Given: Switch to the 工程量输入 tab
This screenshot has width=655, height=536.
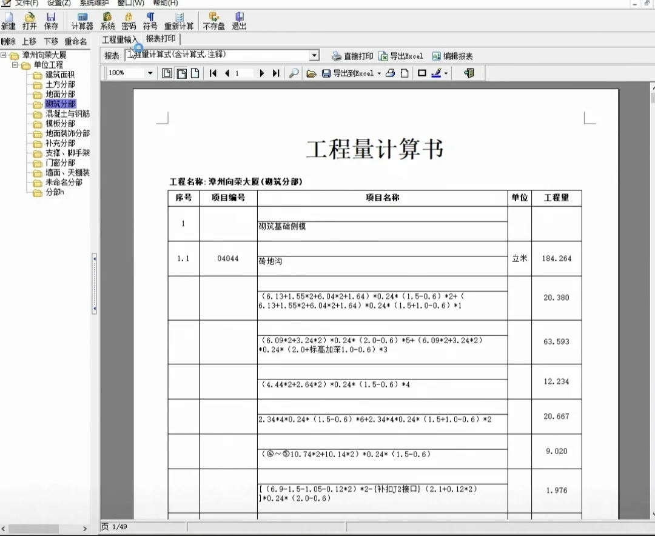Looking at the screenshot, I should [x=120, y=38].
